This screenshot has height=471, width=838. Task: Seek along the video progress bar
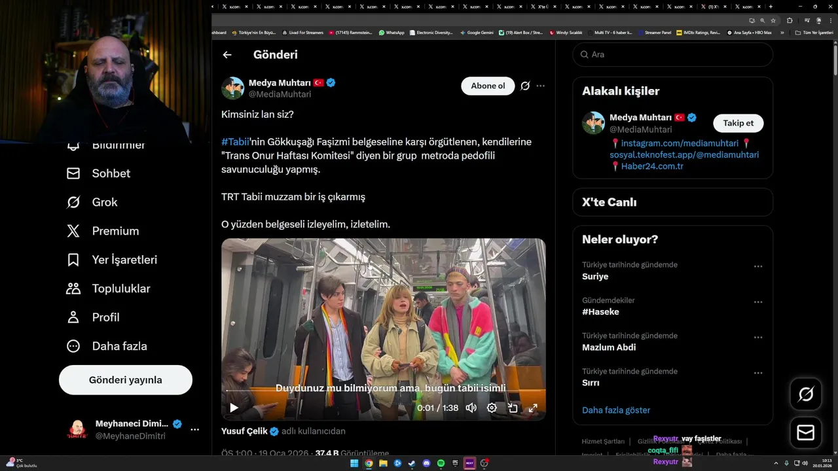pos(383,391)
